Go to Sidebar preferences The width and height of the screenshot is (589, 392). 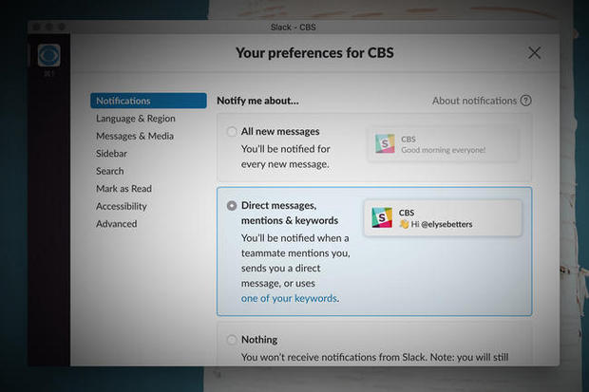point(111,154)
